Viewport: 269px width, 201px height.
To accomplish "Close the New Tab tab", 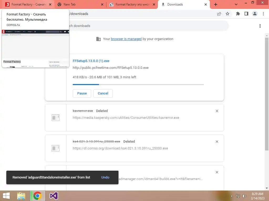I will (x=102, y=5).
